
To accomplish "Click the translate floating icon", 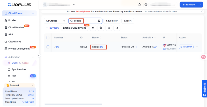I will pos(203,57).
